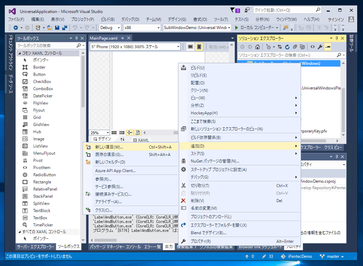
Task: Collapse the All XAML Controls group
Action: tap(20, 232)
